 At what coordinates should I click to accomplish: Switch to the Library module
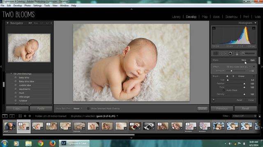point(176,17)
